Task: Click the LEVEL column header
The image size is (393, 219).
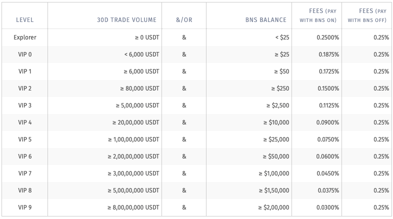Action: point(25,20)
